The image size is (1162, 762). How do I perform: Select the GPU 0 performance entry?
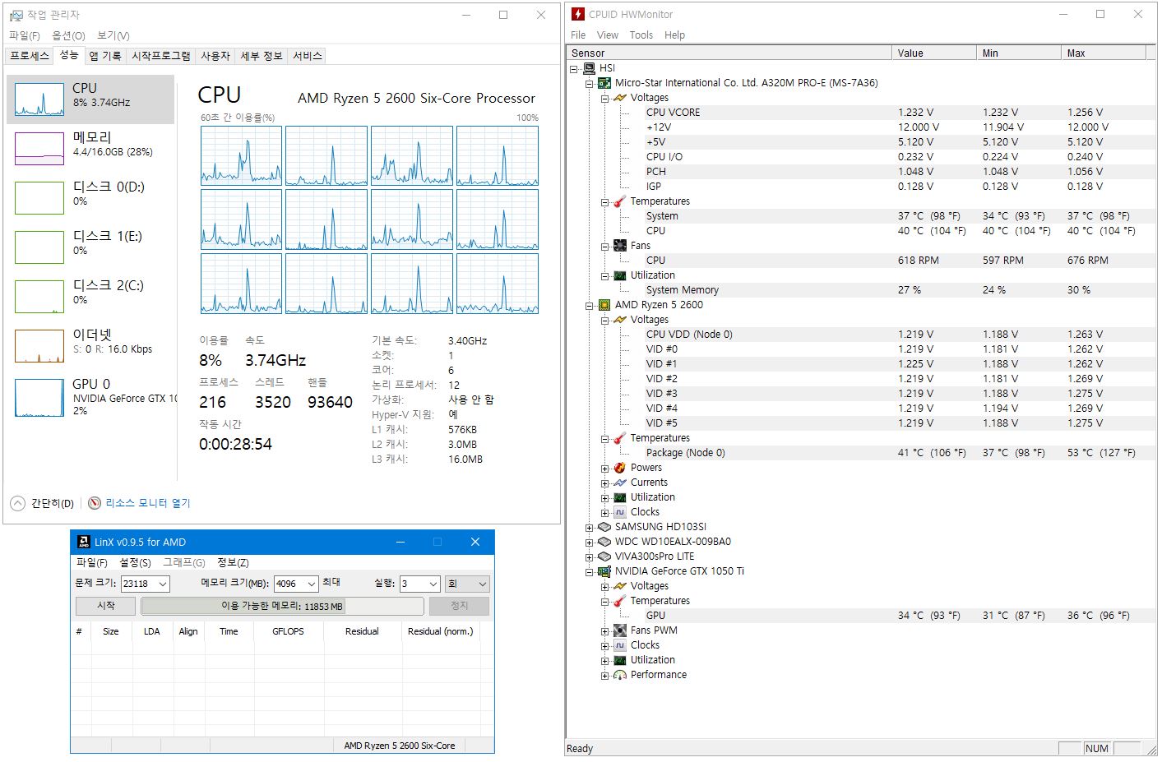90,398
